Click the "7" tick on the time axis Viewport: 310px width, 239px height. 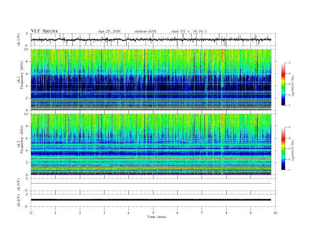click(202, 213)
